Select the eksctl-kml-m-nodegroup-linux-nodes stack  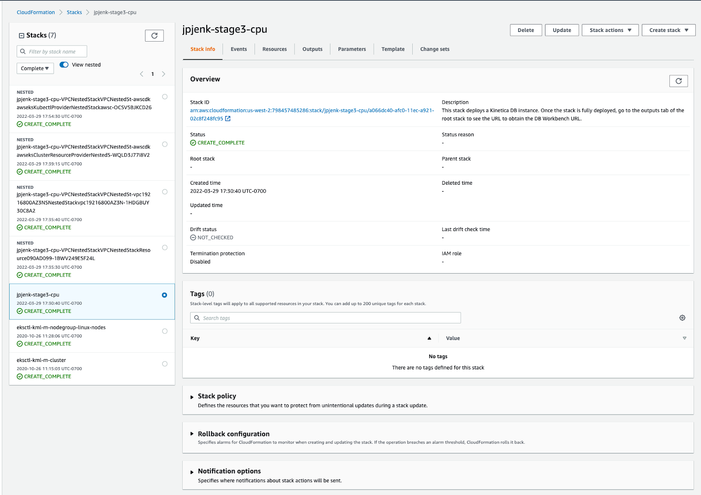click(x=165, y=331)
